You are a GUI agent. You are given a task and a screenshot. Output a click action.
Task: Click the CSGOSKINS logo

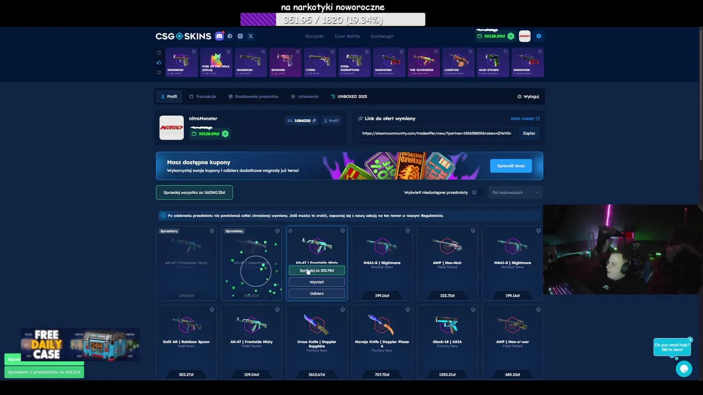pos(183,36)
